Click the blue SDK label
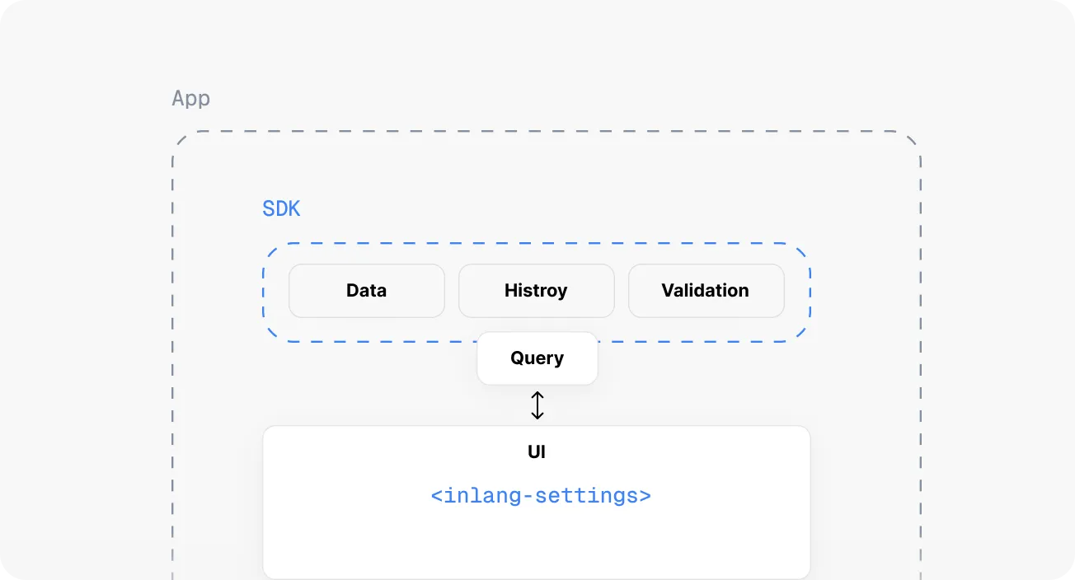This screenshot has width=1075, height=580. coord(281,209)
